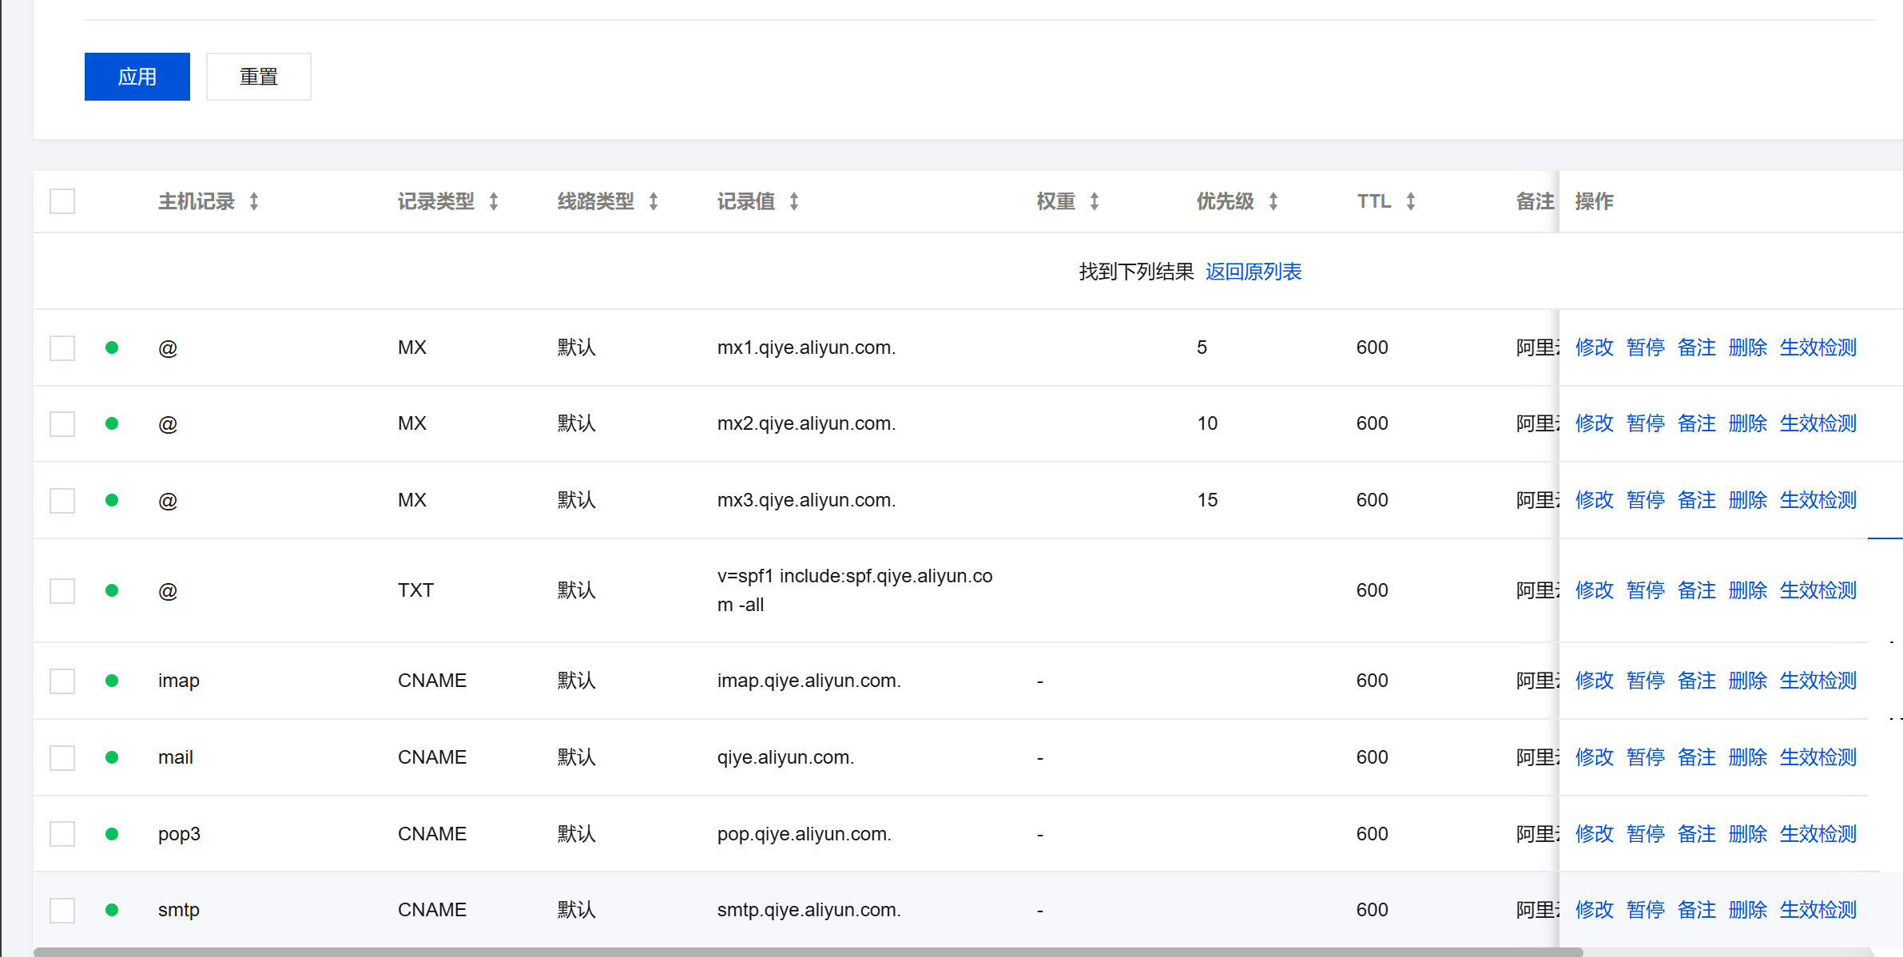Check the imap record checkbox
Image resolution: width=1903 pixels, height=957 pixels.
click(62, 681)
